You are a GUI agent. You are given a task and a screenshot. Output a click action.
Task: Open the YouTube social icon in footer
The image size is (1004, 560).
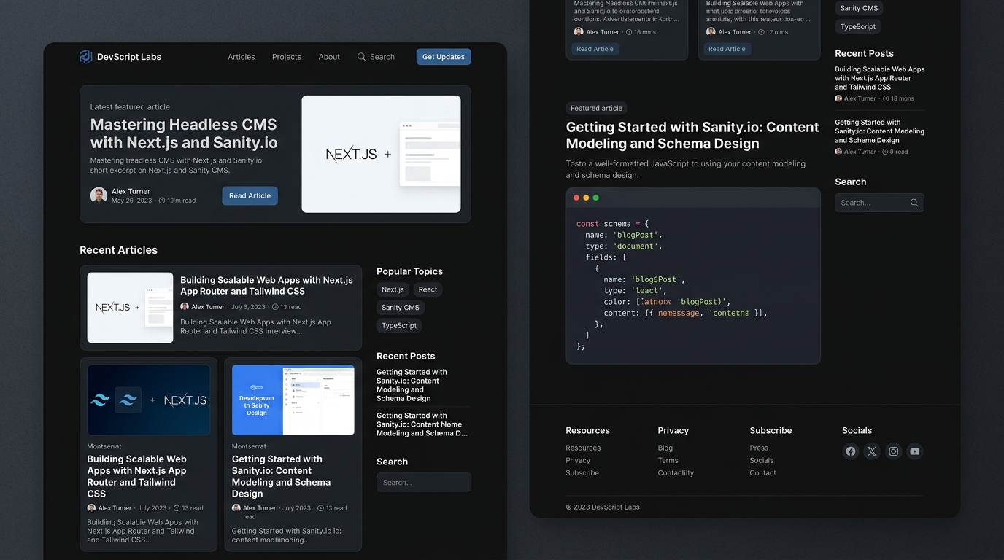915,451
